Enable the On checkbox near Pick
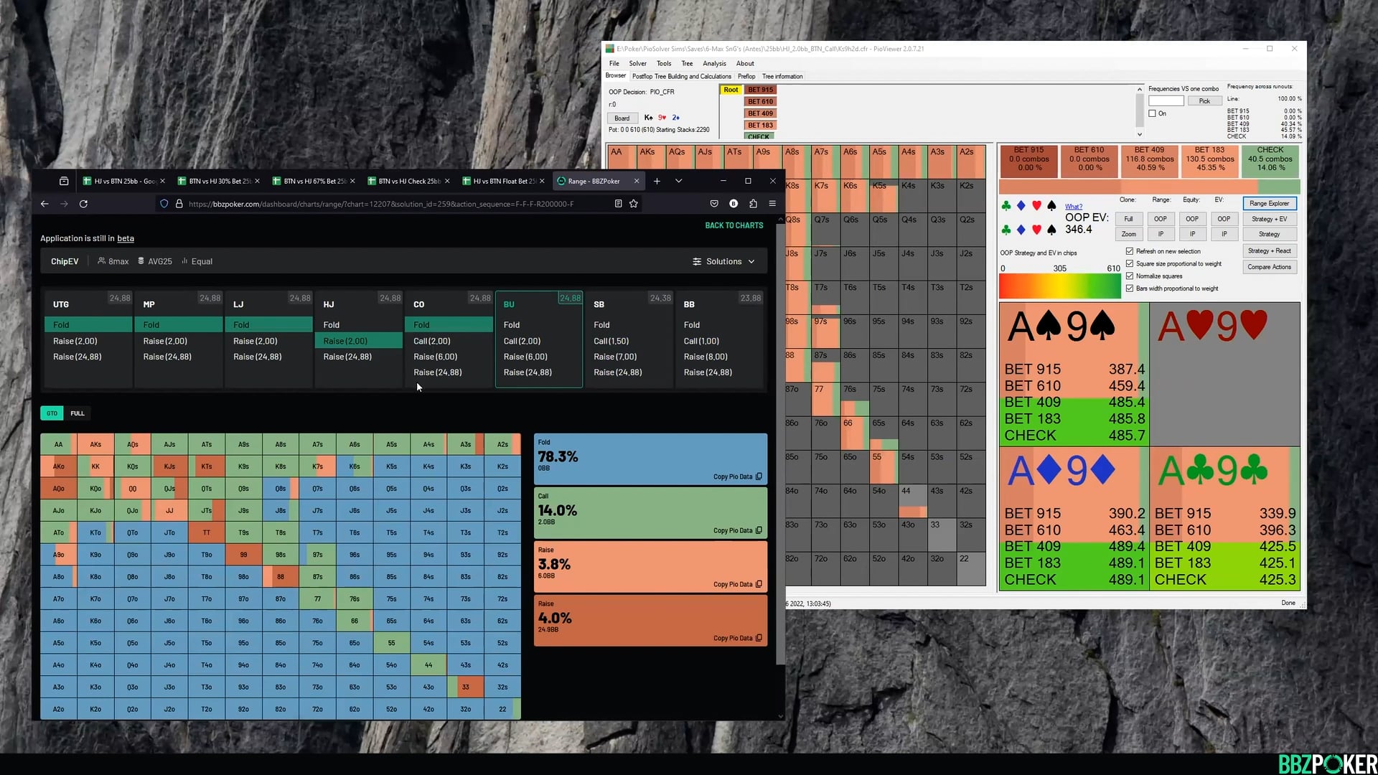The height and width of the screenshot is (775, 1378). [1152, 113]
